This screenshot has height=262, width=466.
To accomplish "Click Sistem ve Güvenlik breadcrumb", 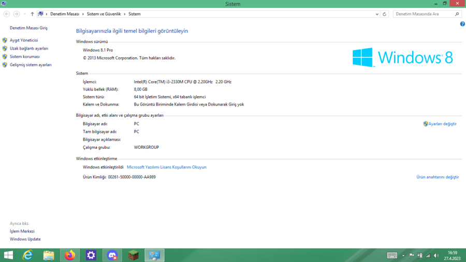I will coord(104,14).
